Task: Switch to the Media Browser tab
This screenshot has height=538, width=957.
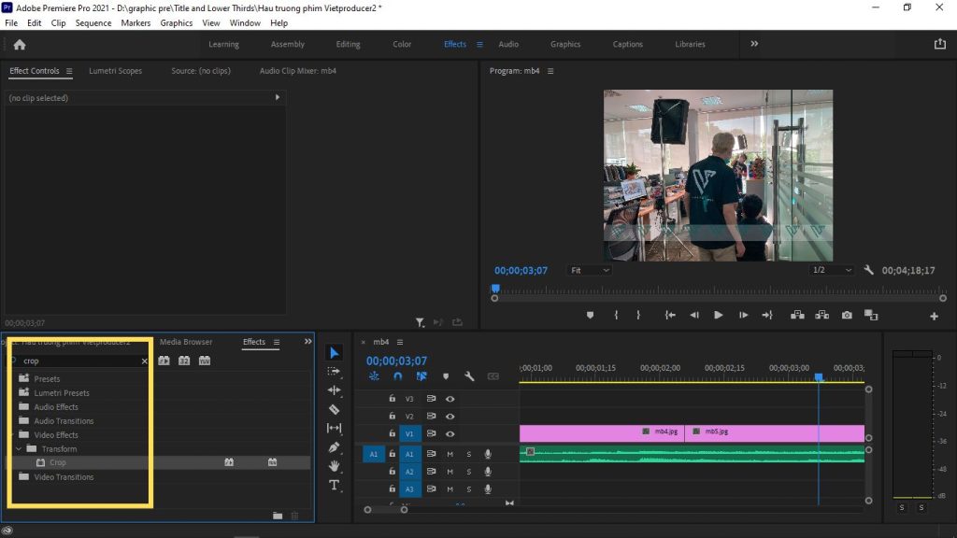Action: (x=186, y=341)
